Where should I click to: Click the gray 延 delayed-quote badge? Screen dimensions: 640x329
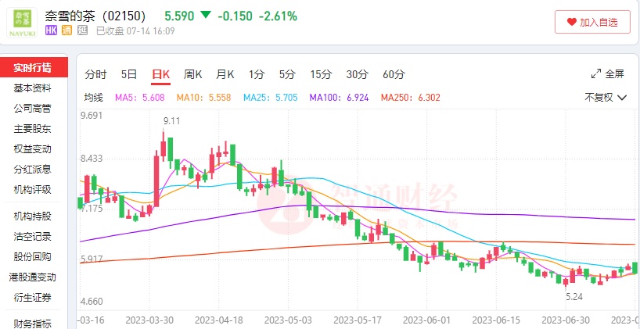click(x=82, y=30)
